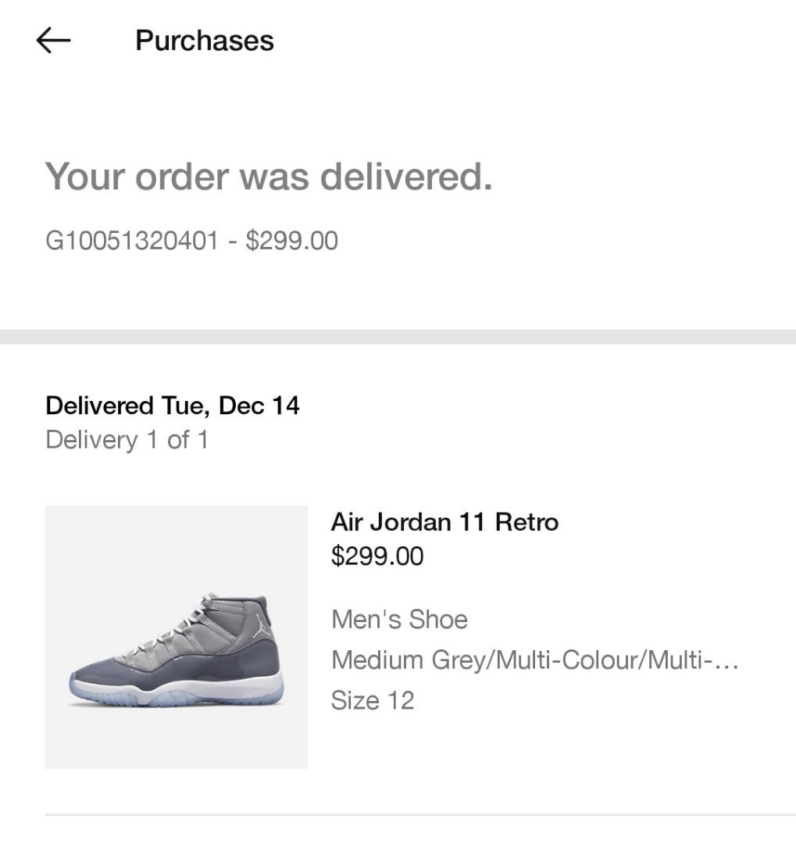Tap the back arrow icon

click(x=53, y=41)
